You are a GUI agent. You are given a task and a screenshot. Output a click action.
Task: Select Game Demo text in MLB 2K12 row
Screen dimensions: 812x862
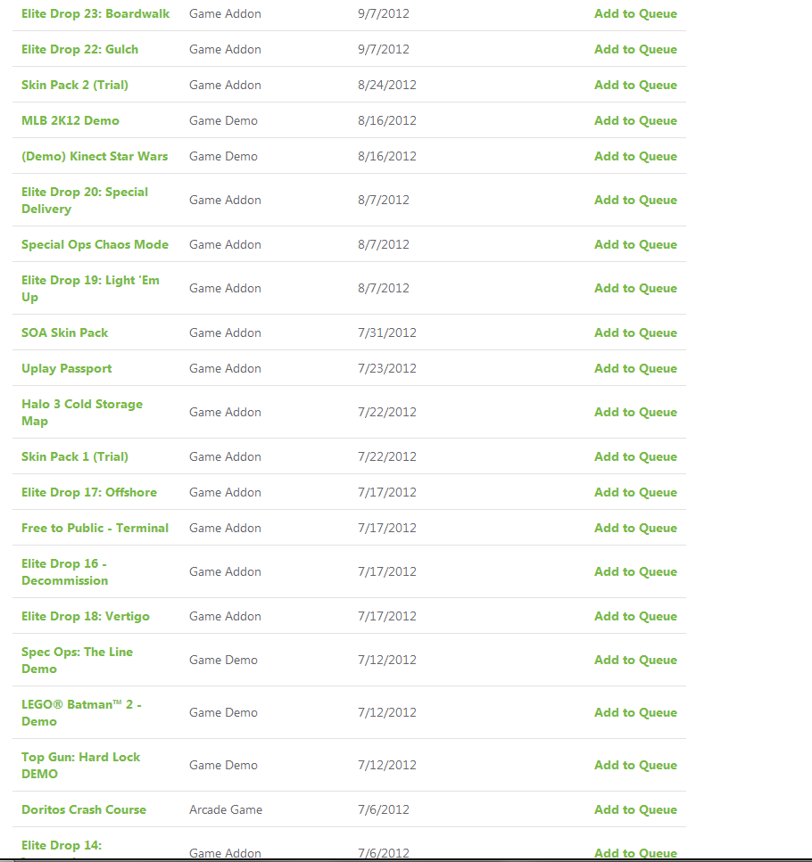223,121
